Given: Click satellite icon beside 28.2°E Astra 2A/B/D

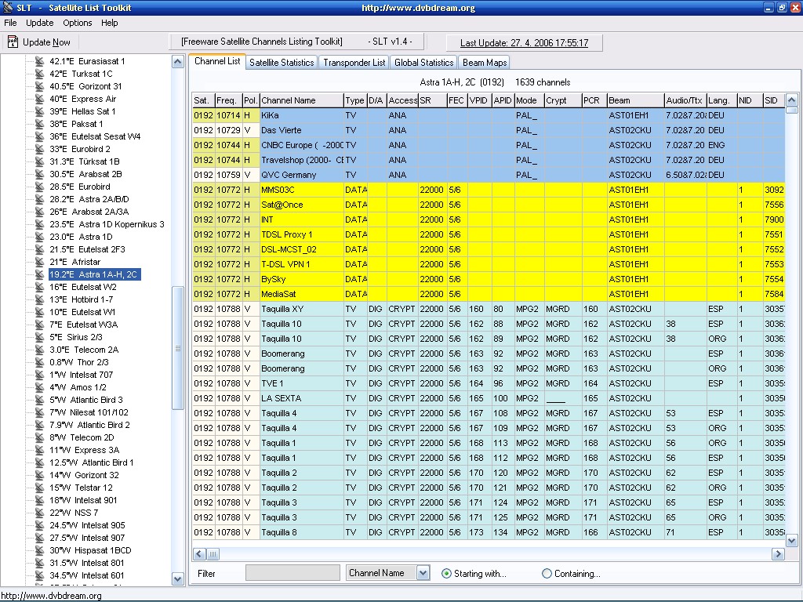Looking at the screenshot, I should [x=39, y=199].
